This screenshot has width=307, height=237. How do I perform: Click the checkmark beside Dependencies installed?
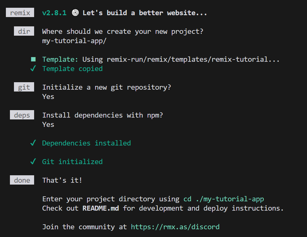coord(33,143)
